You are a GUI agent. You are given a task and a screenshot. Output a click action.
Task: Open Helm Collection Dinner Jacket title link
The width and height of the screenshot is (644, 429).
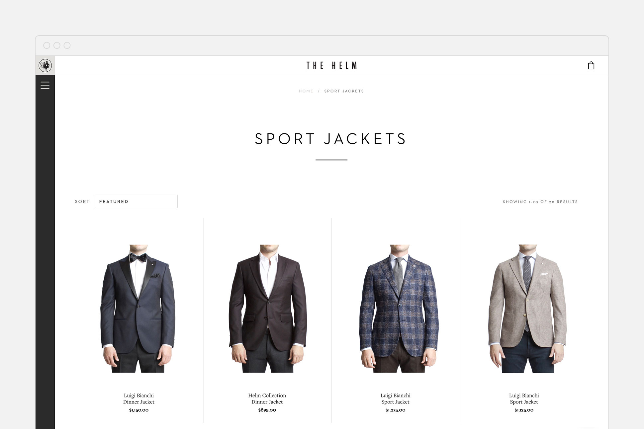point(267,398)
